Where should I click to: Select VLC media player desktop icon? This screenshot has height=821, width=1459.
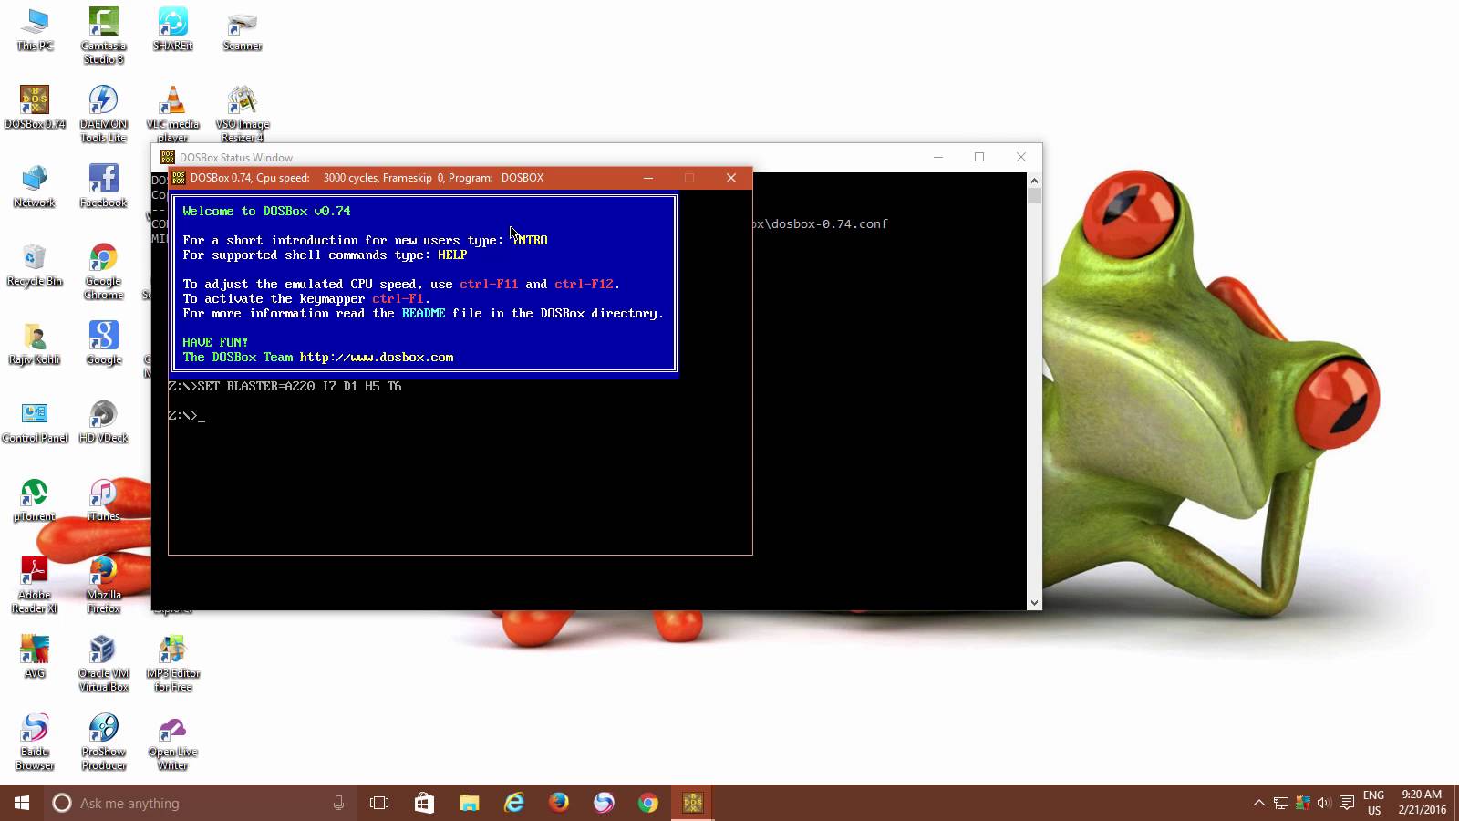[172, 113]
